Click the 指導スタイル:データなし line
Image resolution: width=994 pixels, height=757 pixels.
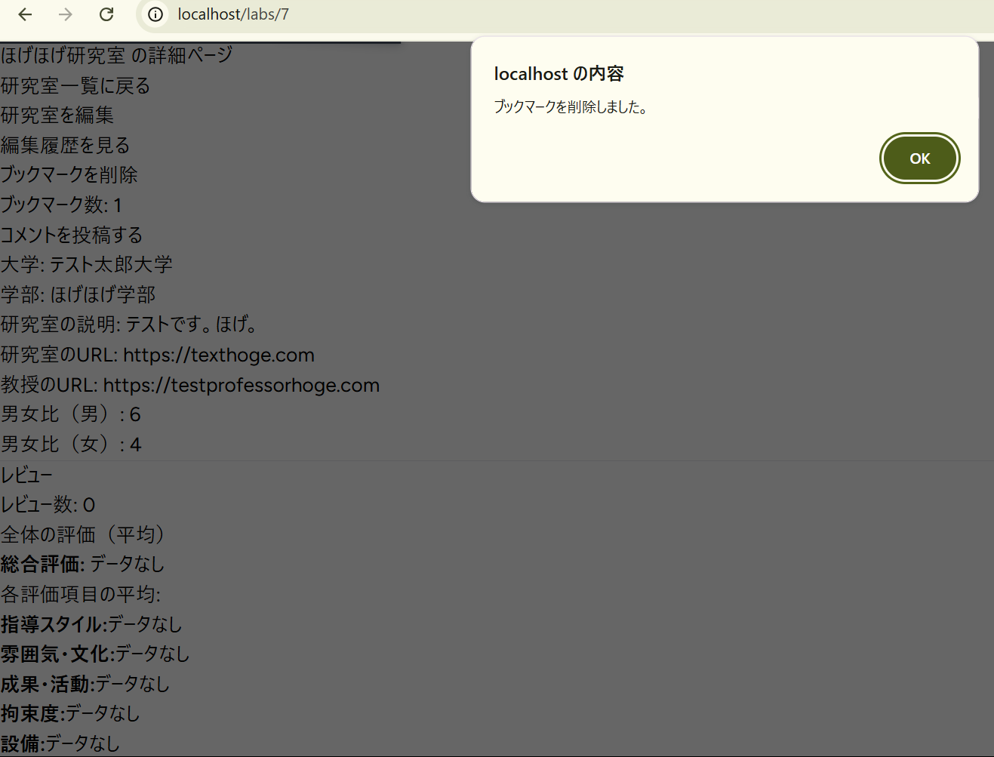(91, 625)
